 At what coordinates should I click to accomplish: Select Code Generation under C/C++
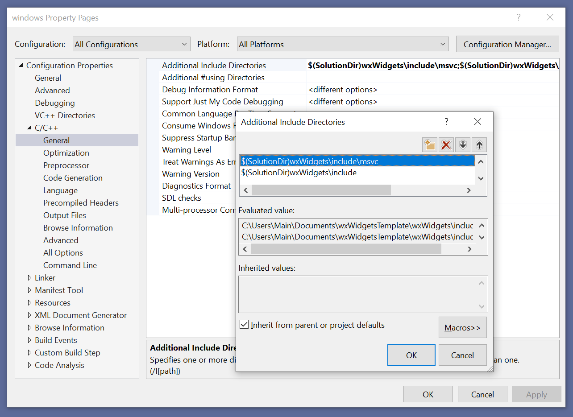pyautogui.click(x=73, y=178)
